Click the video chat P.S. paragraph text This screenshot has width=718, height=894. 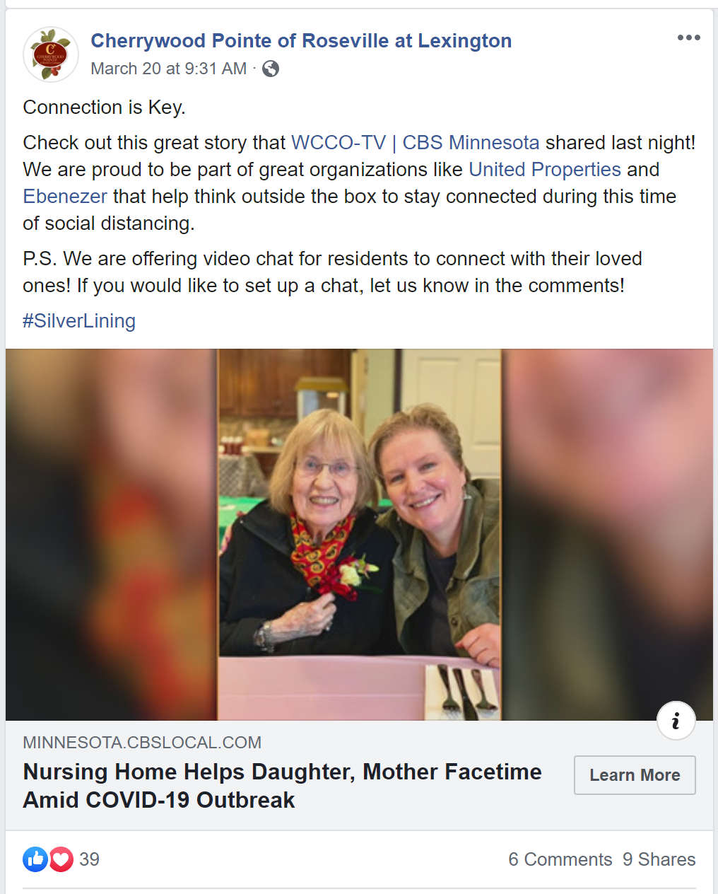tap(332, 272)
